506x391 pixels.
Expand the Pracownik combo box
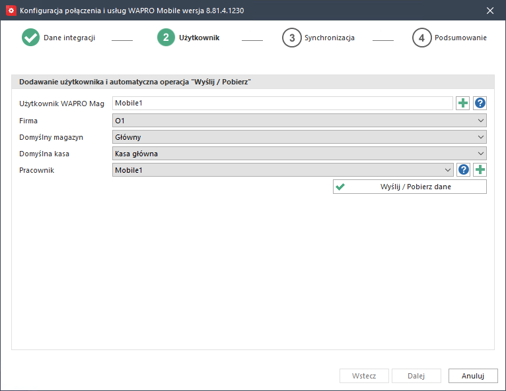[x=283, y=169]
